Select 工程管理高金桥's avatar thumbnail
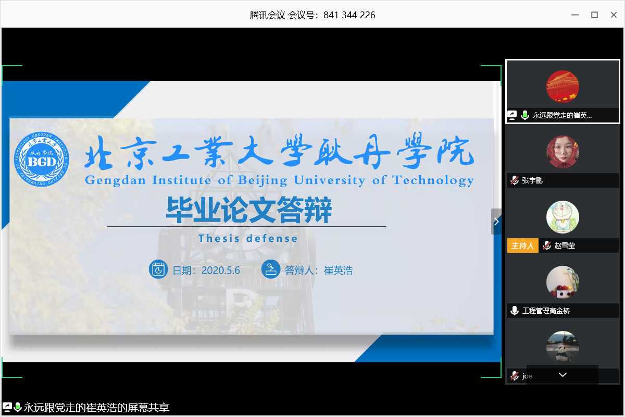 [x=562, y=283]
